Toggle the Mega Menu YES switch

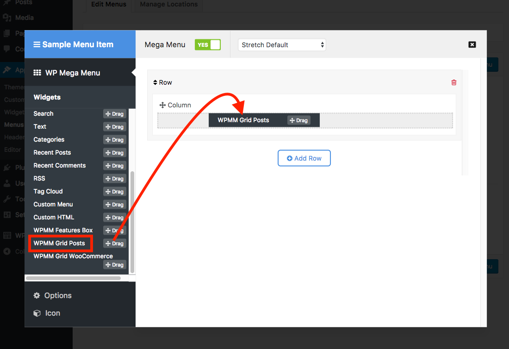207,45
